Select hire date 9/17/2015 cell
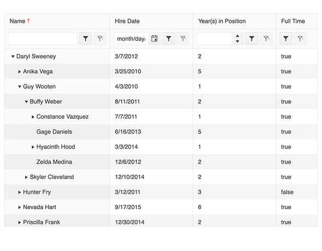322x251 pixels. (151, 207)
